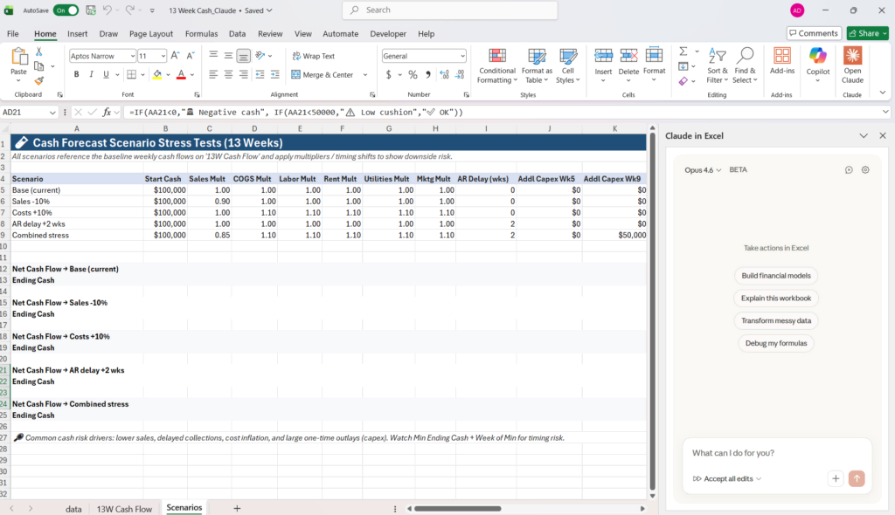This screenshot has height=515, width=895.
Task: Click the Paste clipboard icon
Action: (x=19, y=57)
